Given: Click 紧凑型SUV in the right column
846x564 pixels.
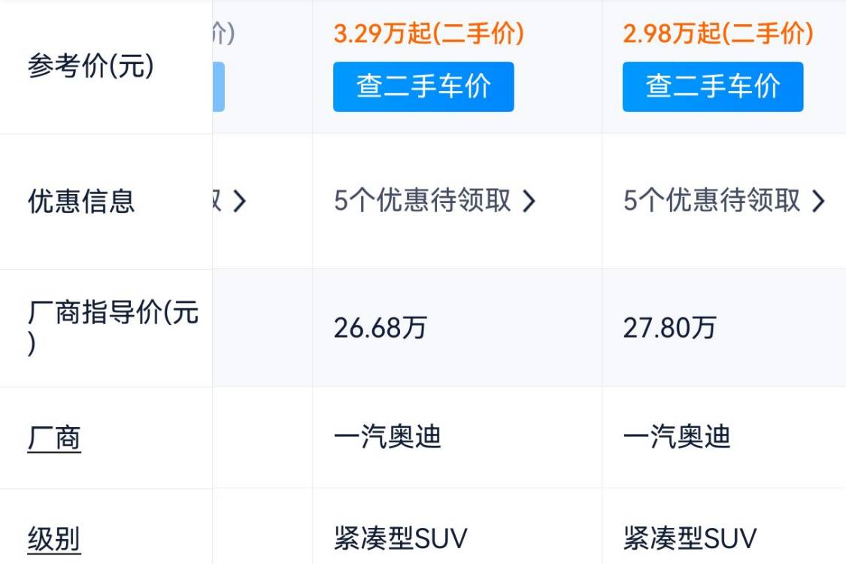Looking at the screenshot, I should click(x=690, y=538).
